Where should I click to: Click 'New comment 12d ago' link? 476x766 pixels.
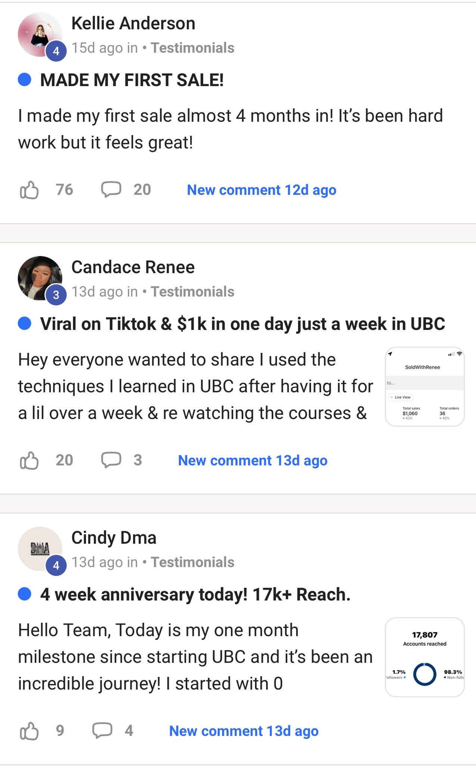[x=262, y=190]
